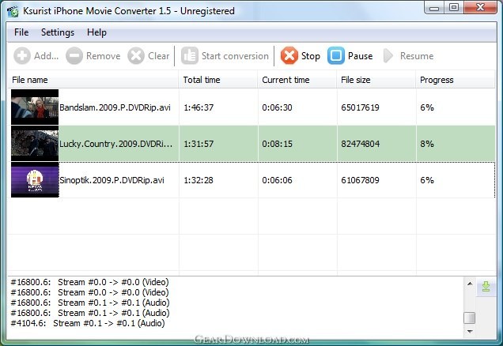Sort by File name column header
Viewport: 503px width, 346px height.
[x=93, y=80]
